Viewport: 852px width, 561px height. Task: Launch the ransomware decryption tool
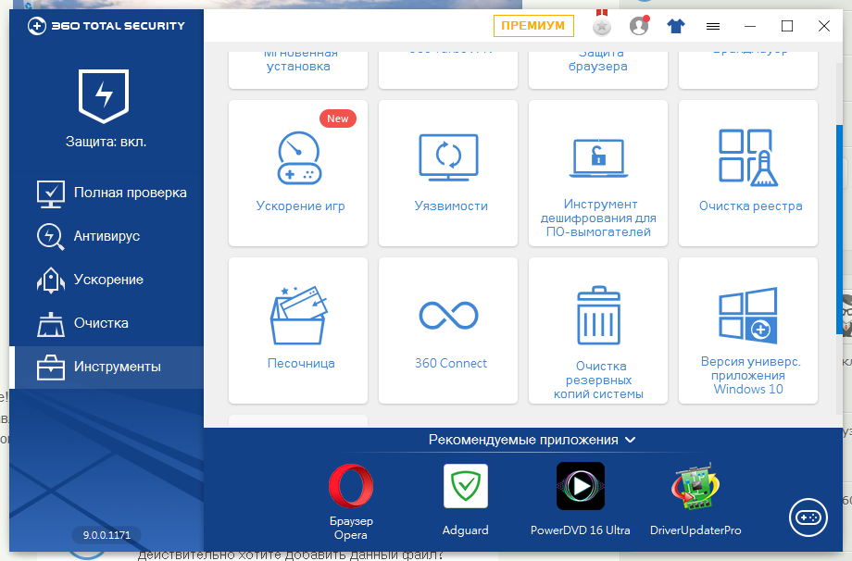point(597,173)
